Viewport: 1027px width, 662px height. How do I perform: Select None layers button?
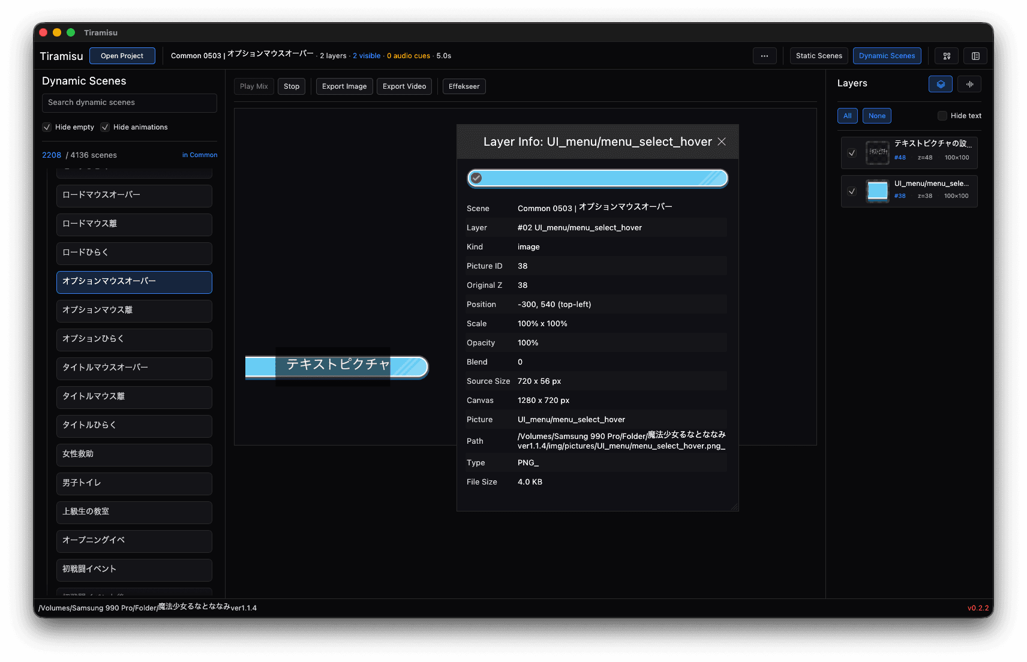[877, 116]
